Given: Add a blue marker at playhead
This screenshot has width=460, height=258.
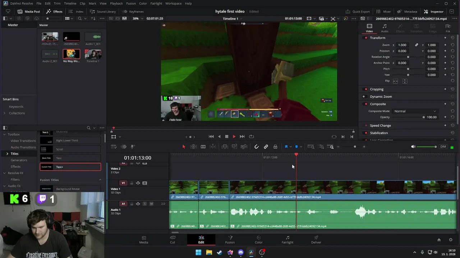Looking at the screenshot, I should pyautogui.click(x=296, y=147).
